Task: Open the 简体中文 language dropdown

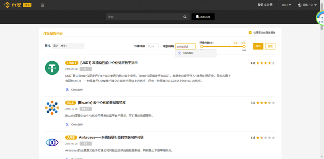Action: click(x=307, y=5)
